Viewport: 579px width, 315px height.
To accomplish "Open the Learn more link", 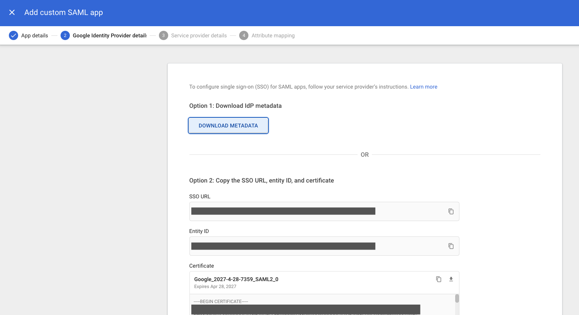I will click(423, 87).
